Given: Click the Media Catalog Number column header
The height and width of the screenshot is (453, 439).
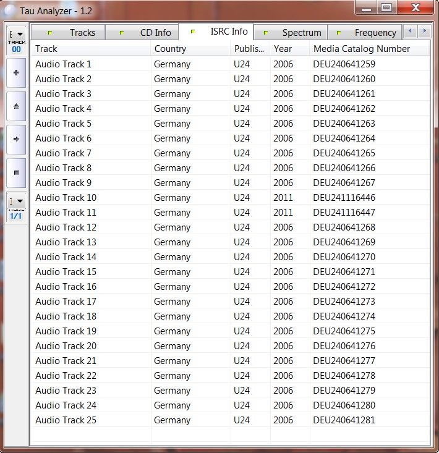Looking at the screenshot, I should click(x=369, y=49).
